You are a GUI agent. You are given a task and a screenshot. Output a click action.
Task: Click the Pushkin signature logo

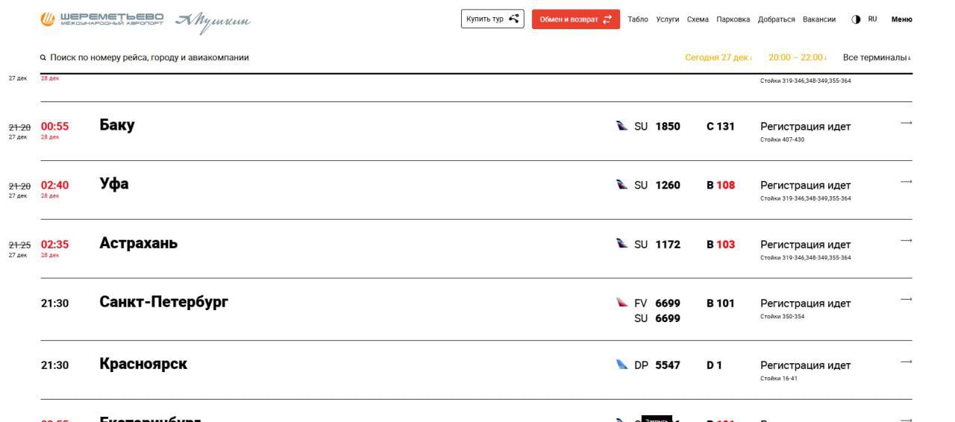click(213, 22)
